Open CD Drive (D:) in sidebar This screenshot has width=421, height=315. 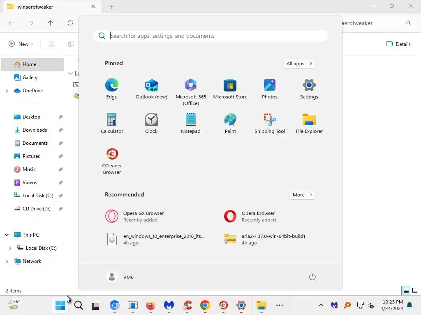coord(32,209)
